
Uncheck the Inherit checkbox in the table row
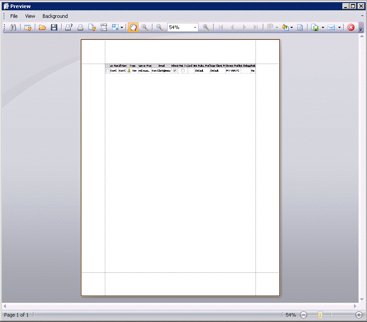tap(174, 70)
